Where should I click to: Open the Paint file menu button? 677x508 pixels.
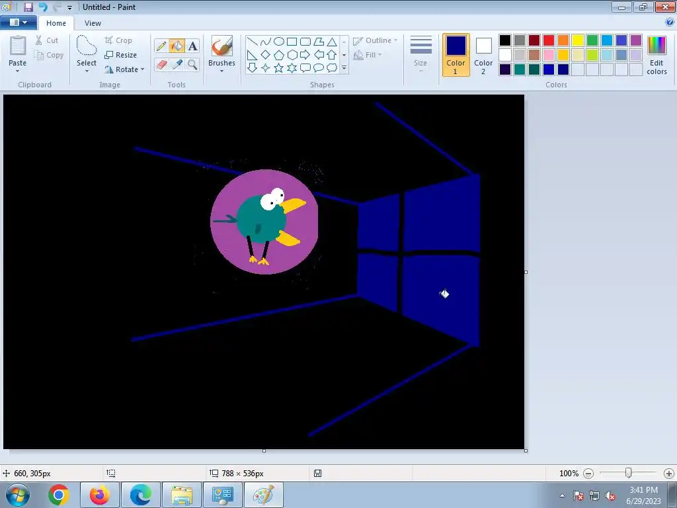pyautogui.click(x=18, y=22)
